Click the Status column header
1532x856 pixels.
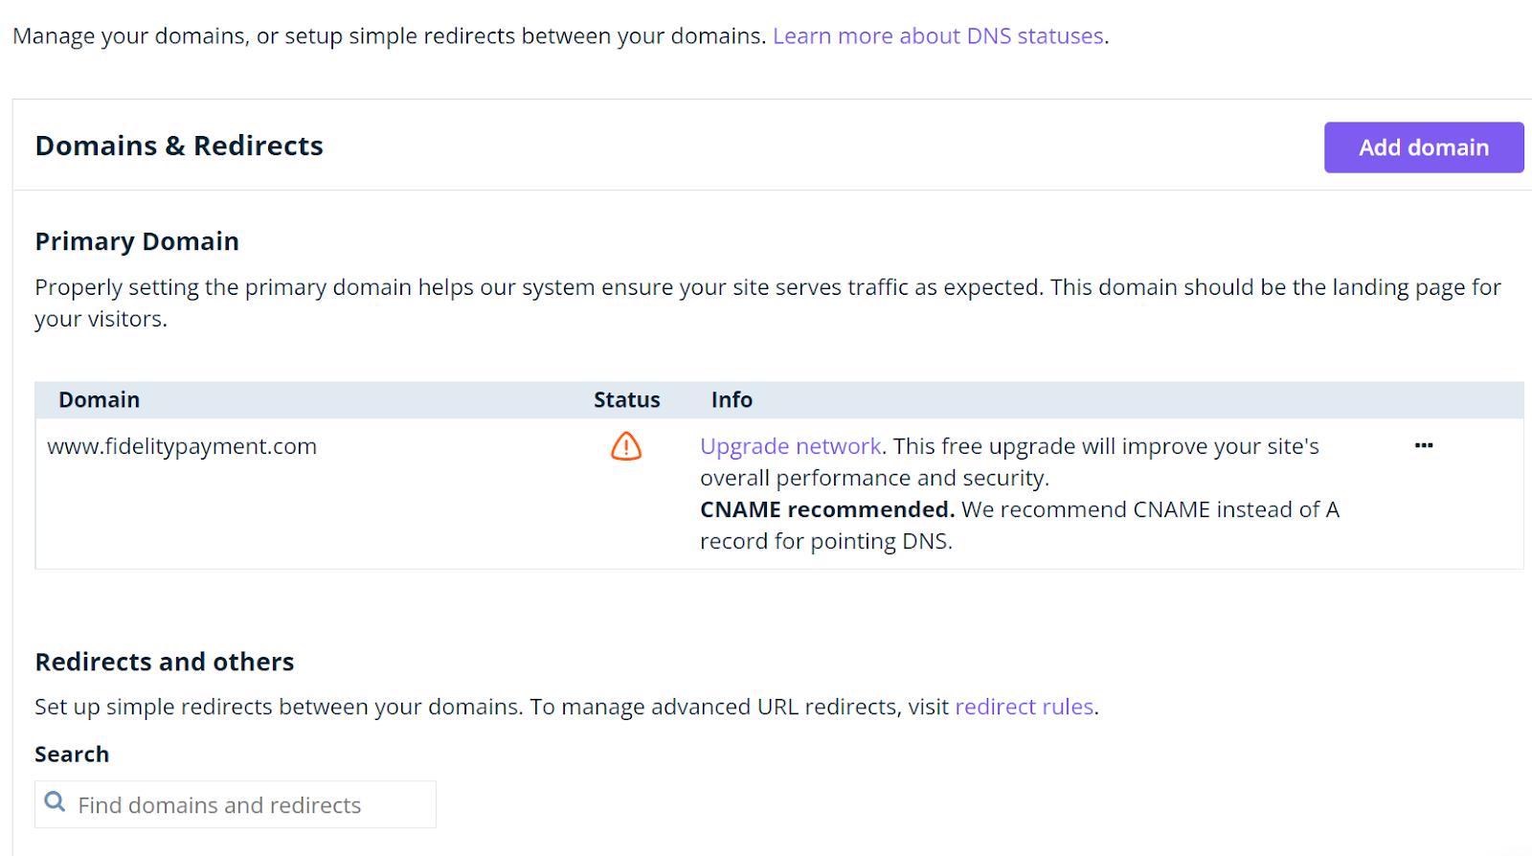(626, 400)
